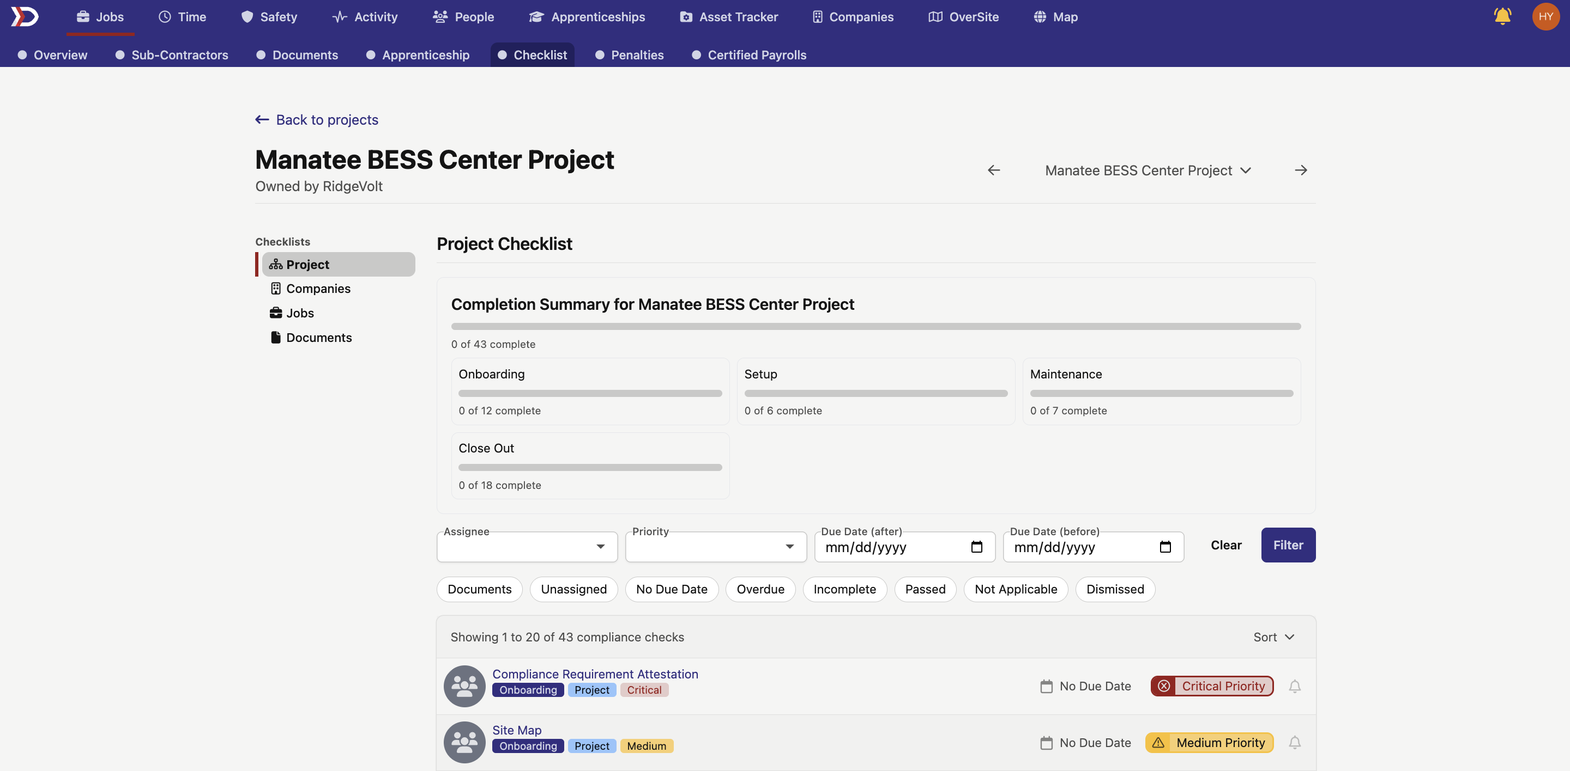The width and height of the screenshot is (1570, 771).
Task: Toggle the Overdue filter chip
Action: [760, 589]
